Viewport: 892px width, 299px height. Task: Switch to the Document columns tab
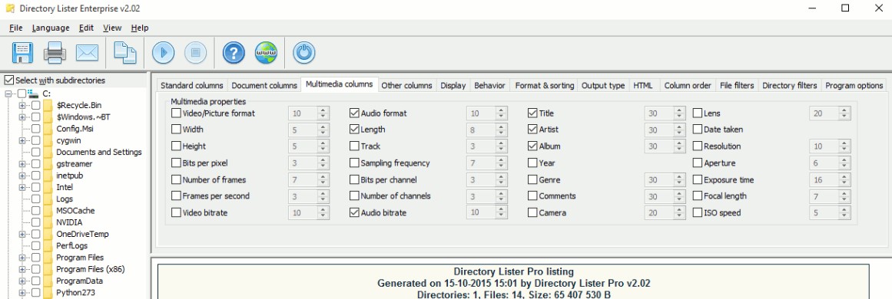point(264,85)
